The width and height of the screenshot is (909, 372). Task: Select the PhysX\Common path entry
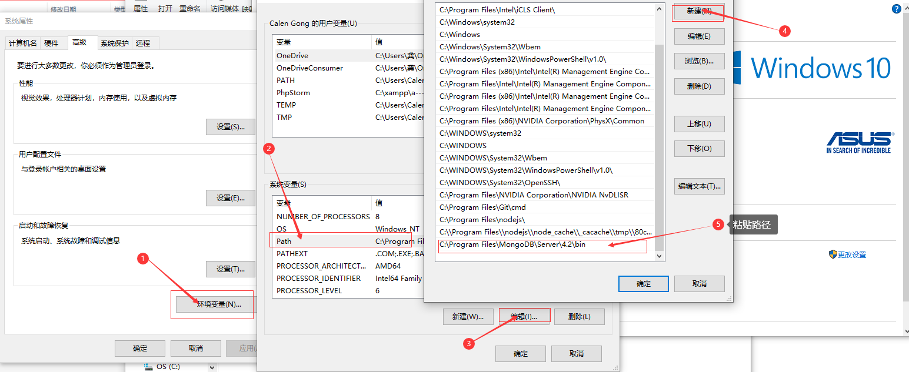click(x=545, y=121)
